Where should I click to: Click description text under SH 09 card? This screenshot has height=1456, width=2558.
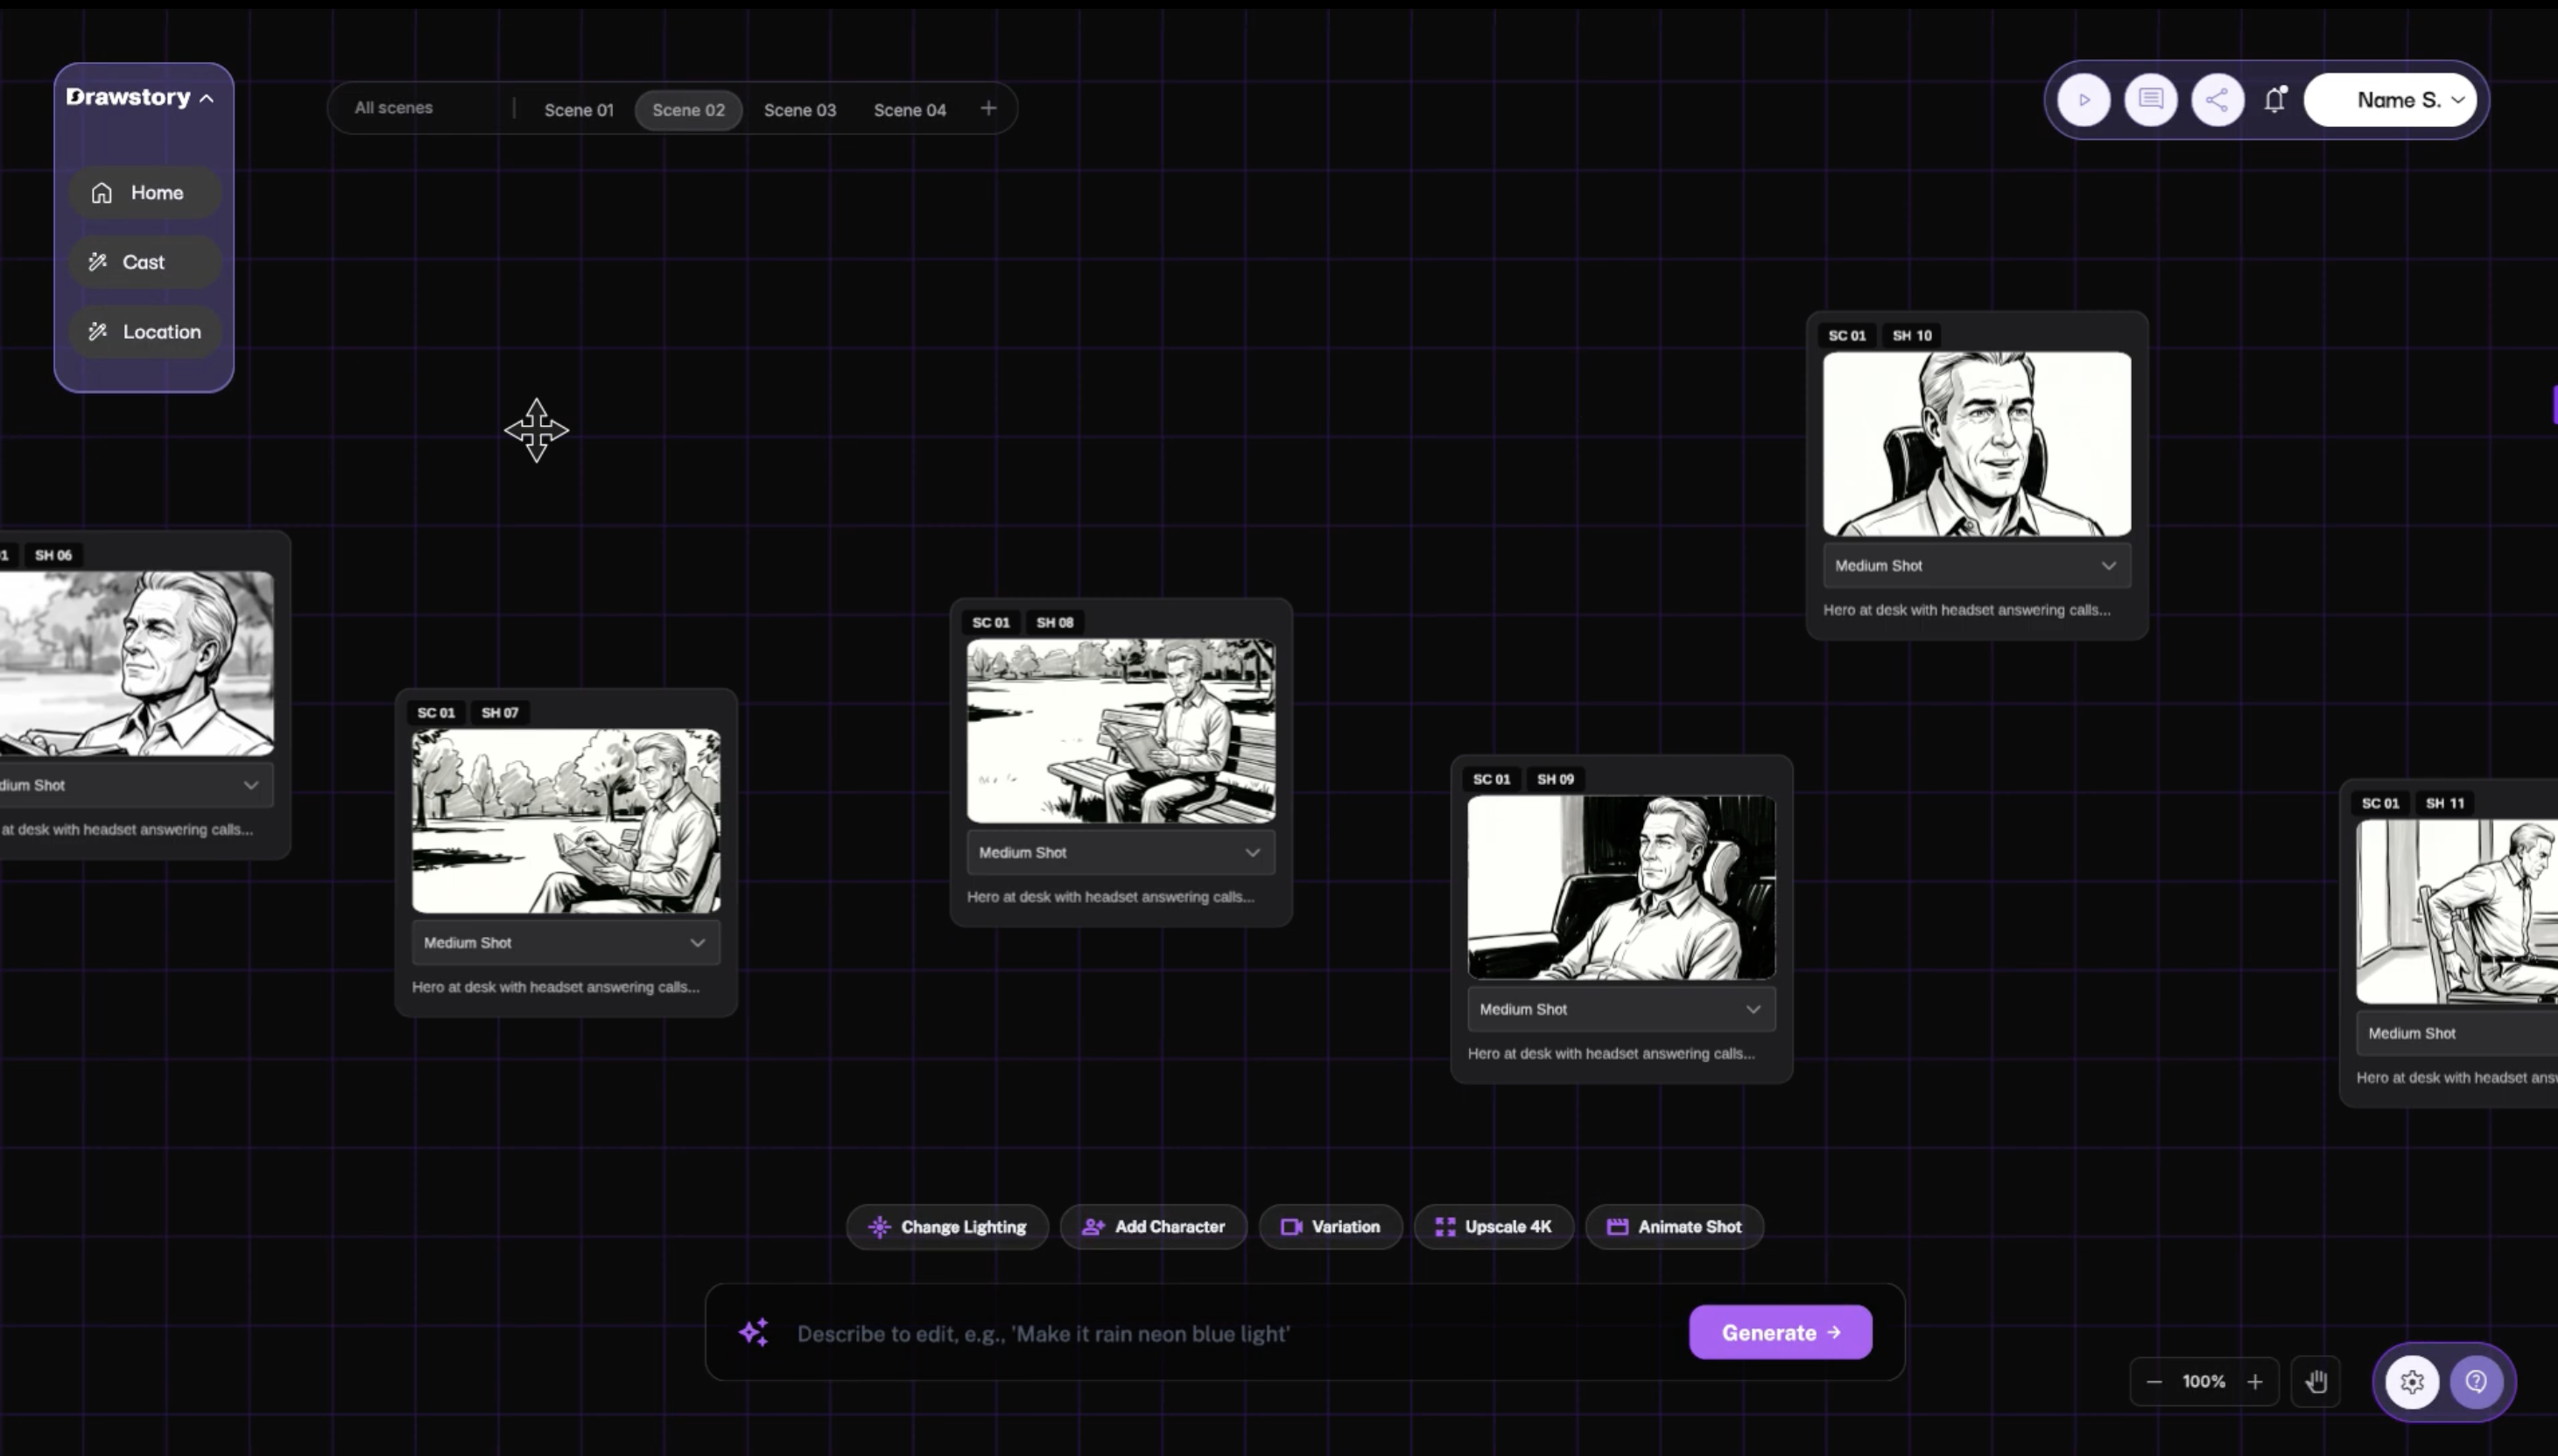[x=1611, y=1054]
